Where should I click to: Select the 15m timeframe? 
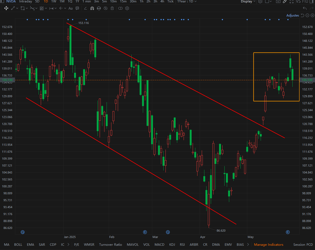[x=123, y=1]
